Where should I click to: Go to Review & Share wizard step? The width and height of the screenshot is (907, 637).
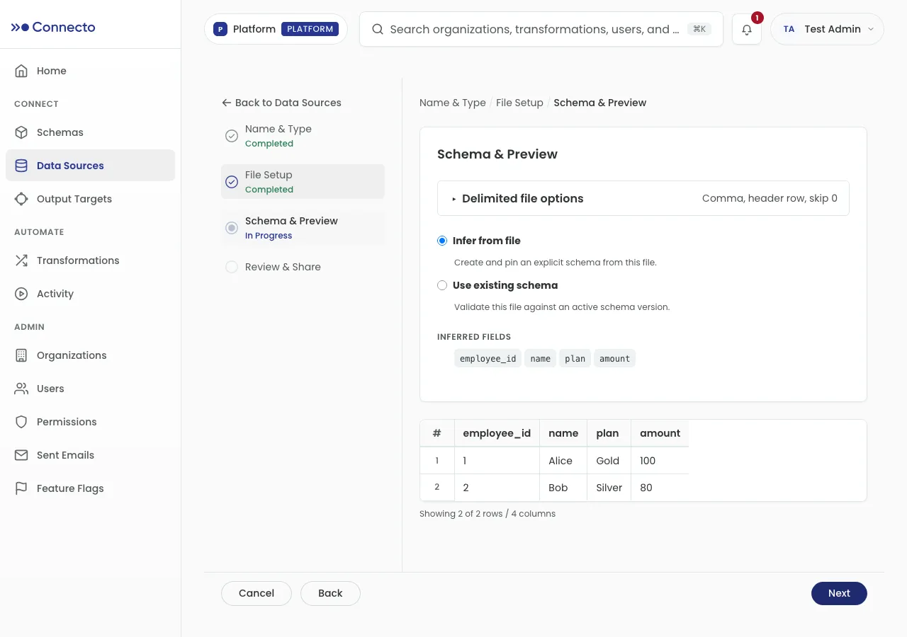point(303,267)
